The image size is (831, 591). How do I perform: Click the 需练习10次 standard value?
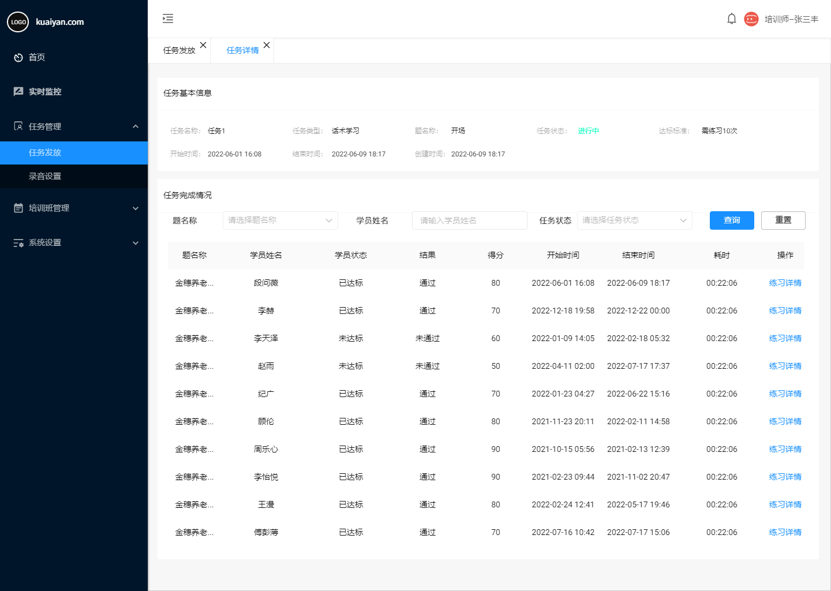(x=720, y=131)
